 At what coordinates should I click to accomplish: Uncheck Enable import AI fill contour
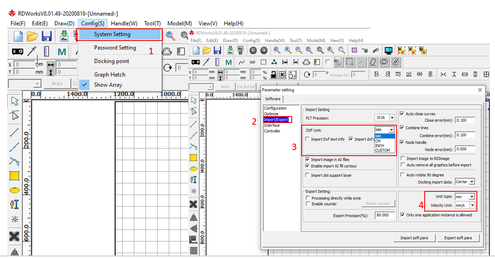point(307,166)
